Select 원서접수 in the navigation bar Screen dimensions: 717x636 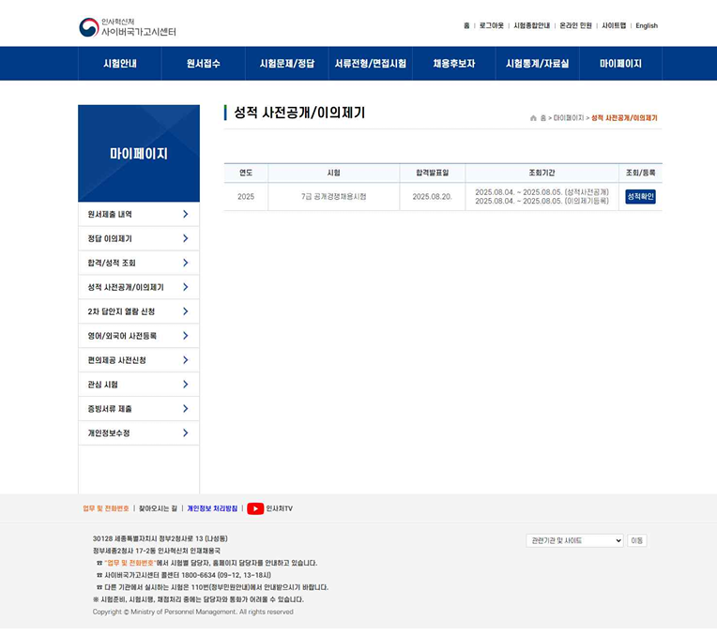point(203,64)
